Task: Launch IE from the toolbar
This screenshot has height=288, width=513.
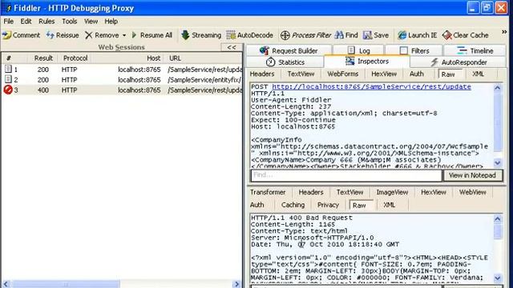Action: pos(417,35)
